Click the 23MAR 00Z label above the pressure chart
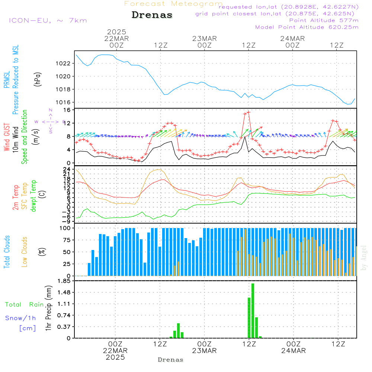 pos(205,42)
